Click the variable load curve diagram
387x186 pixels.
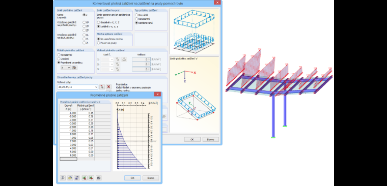[135, 136]
